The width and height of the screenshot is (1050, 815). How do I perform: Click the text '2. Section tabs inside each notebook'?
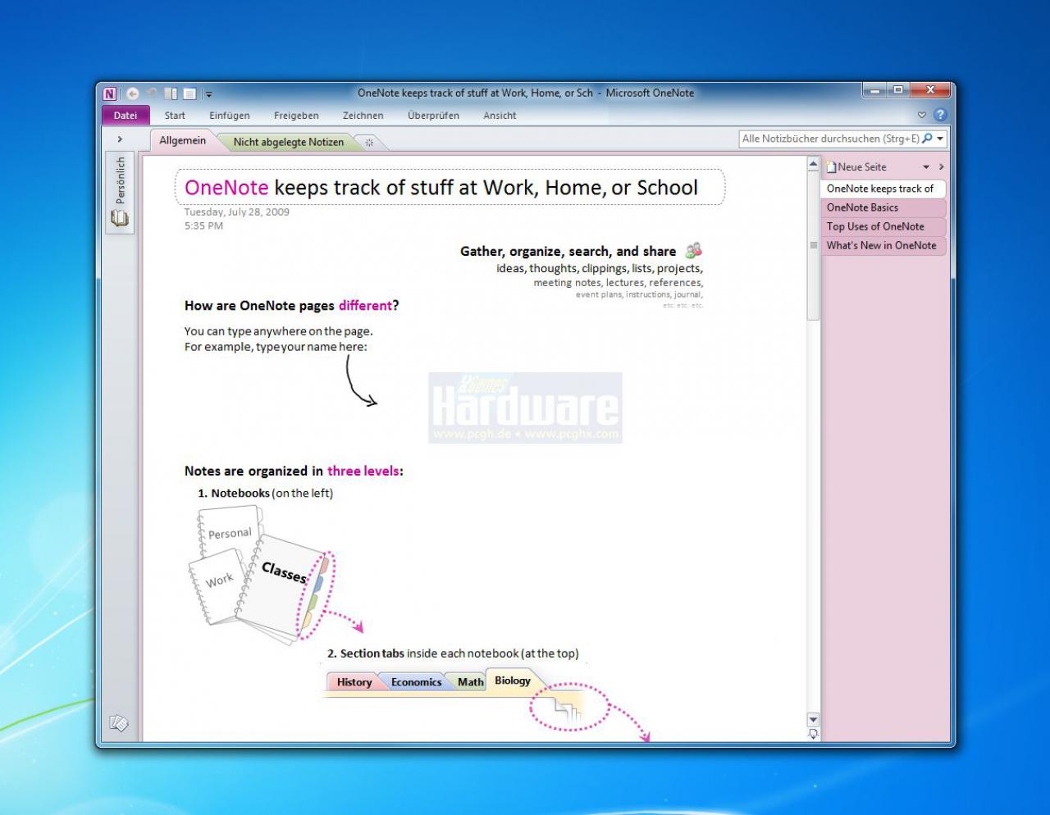[x=453, y=653]
